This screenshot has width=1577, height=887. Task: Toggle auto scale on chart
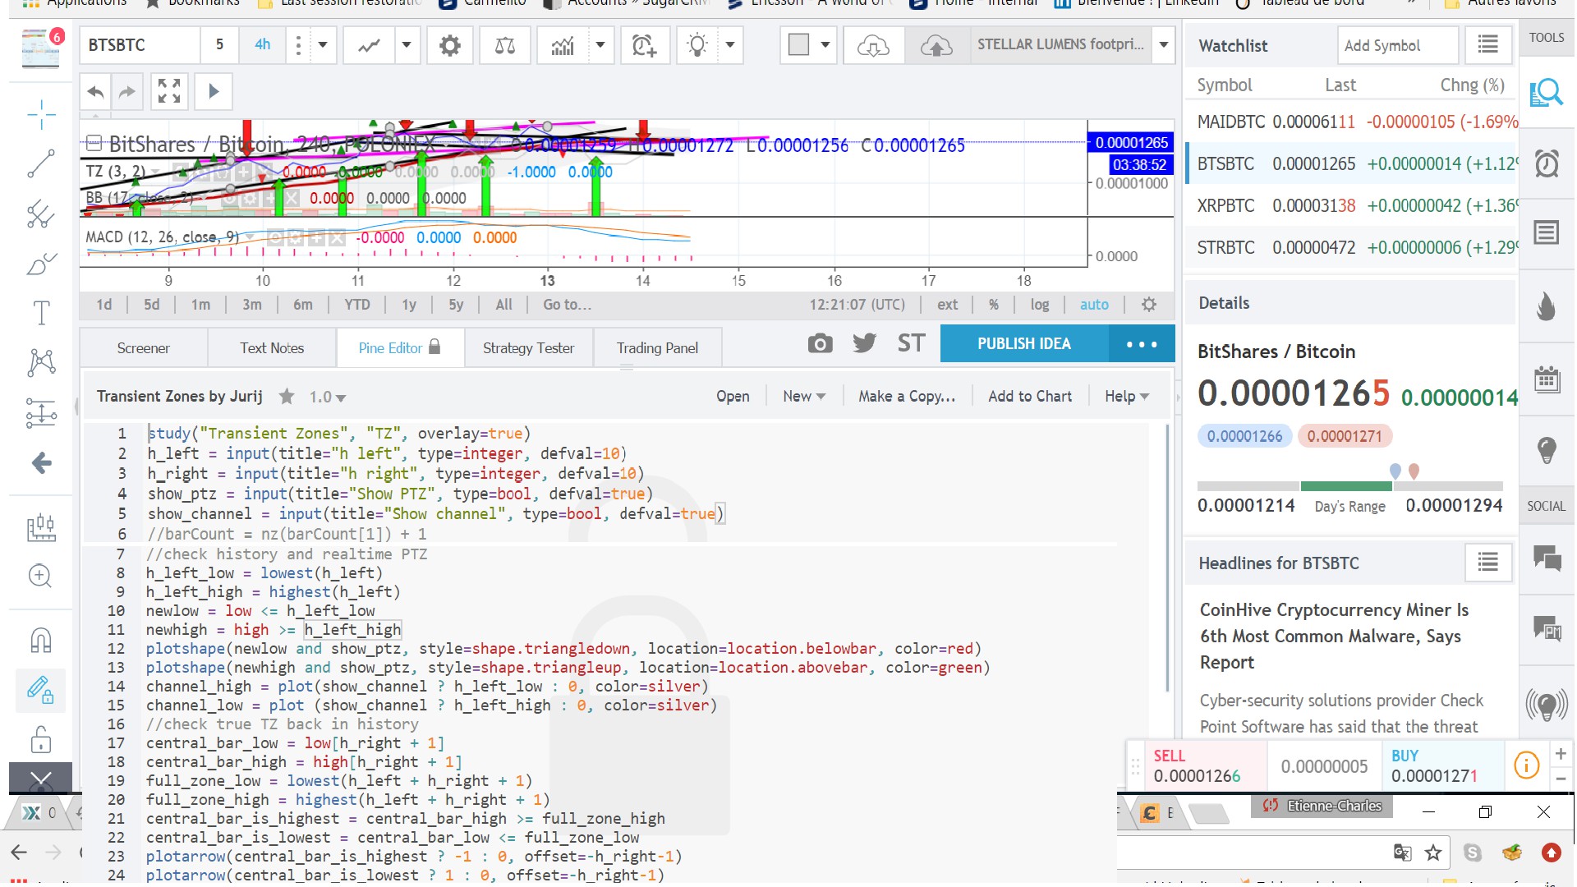tap(1093, 305)
